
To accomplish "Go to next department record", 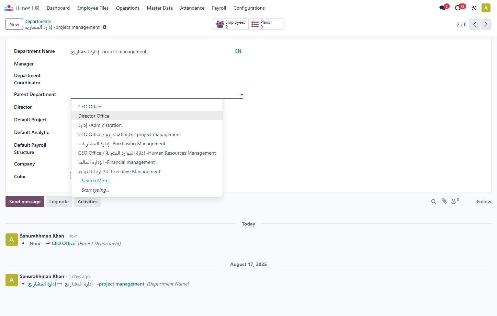I will [x=486, y=24].
